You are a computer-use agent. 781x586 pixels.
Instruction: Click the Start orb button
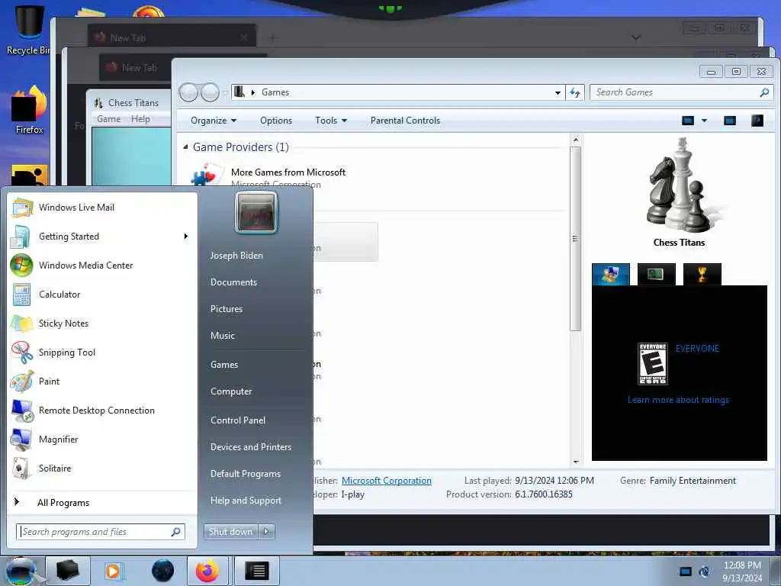[x=21, y=571]
